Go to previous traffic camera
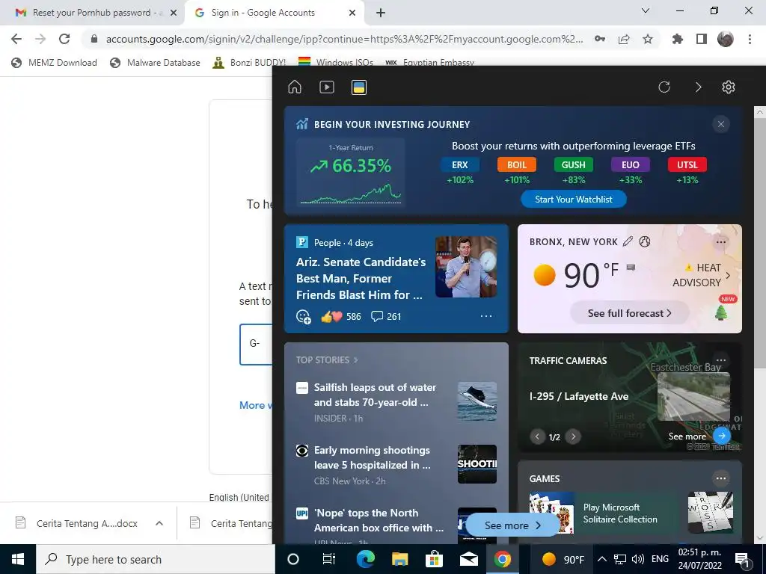Screen dimensions: 766x574 pyautogui.click(x=537, y=436)
